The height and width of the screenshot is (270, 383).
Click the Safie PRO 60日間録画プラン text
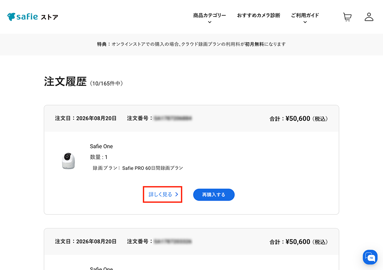pos(152,168)
